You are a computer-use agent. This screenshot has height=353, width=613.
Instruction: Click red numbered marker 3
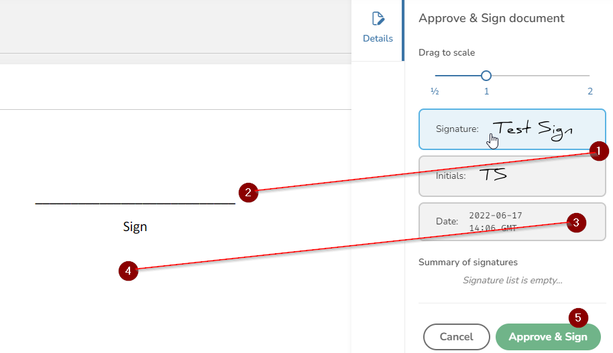point(576,223)
